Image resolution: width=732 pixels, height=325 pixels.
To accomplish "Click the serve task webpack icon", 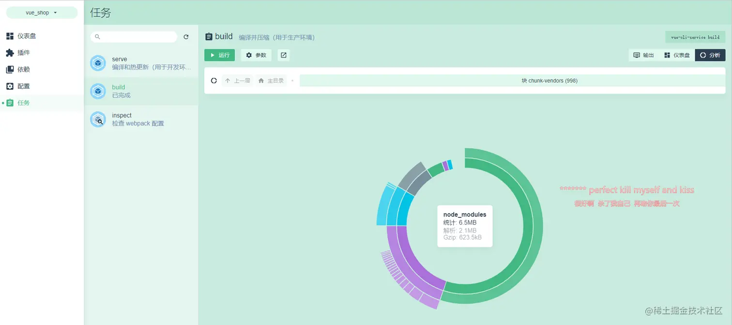I will pyautogui.click(x=98, y=63).
